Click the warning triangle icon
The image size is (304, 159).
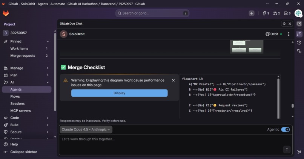[x=66, y=80]
